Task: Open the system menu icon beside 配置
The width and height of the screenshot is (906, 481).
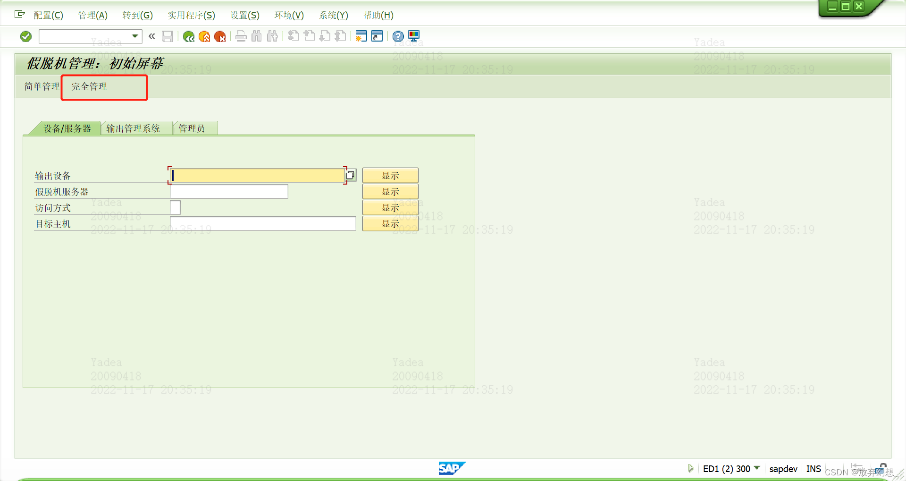Action: click(19, 15)
